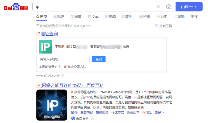Viewport: 208px width, 123px height.
Task: Open IP地址设置方法 link
Action: (75, 67)
